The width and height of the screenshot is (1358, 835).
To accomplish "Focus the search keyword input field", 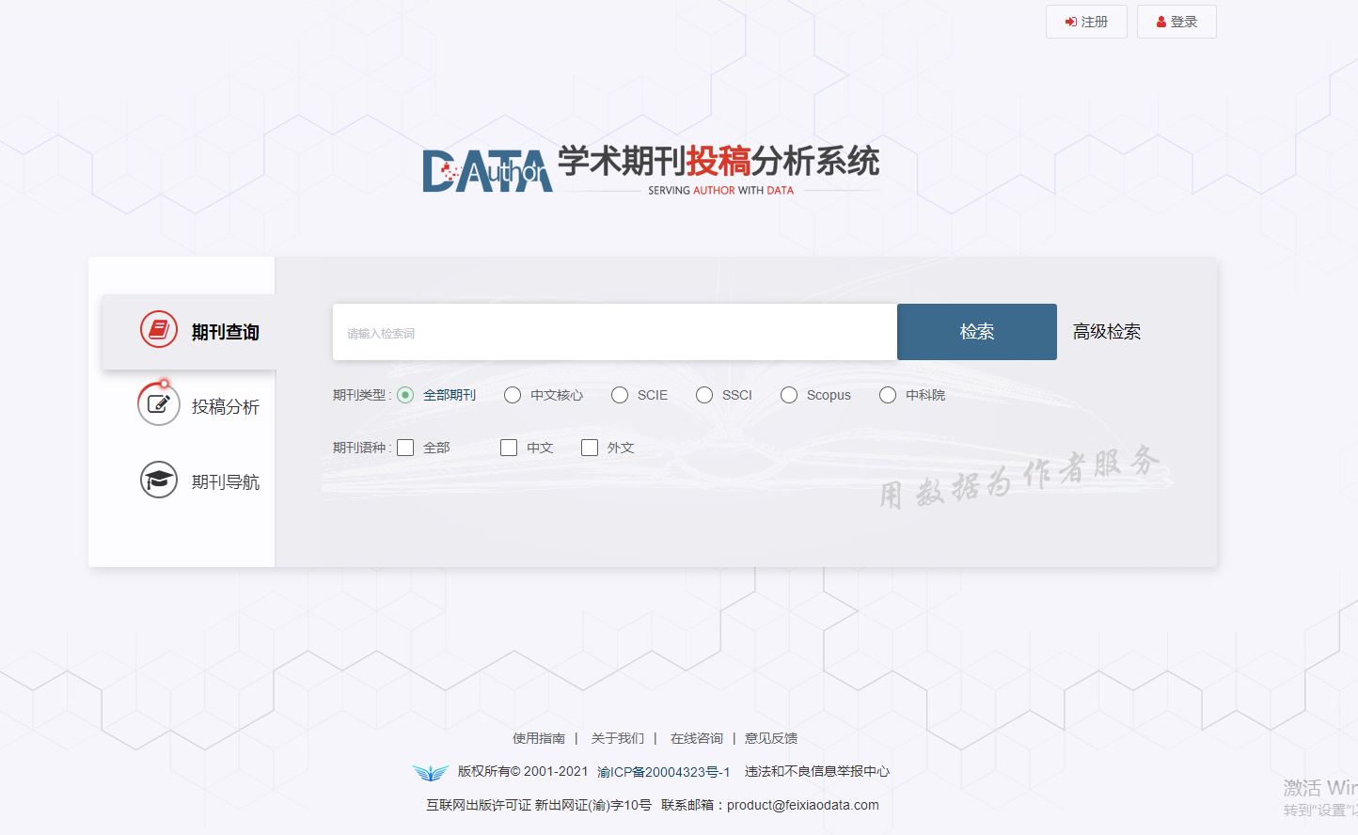I will (x=614, y=332).
